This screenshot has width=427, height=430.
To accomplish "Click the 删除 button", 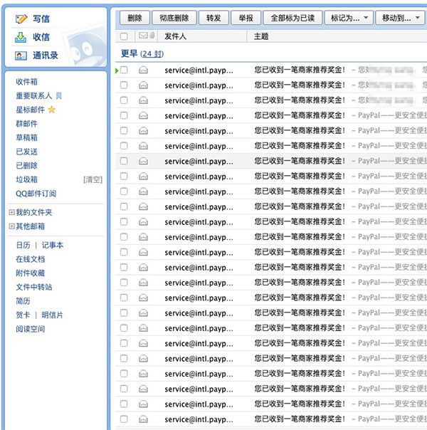I will 135,18.
